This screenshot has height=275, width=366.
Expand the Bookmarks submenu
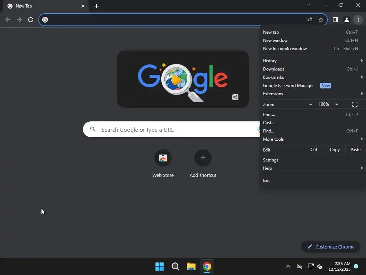click(x=313, y=77)
